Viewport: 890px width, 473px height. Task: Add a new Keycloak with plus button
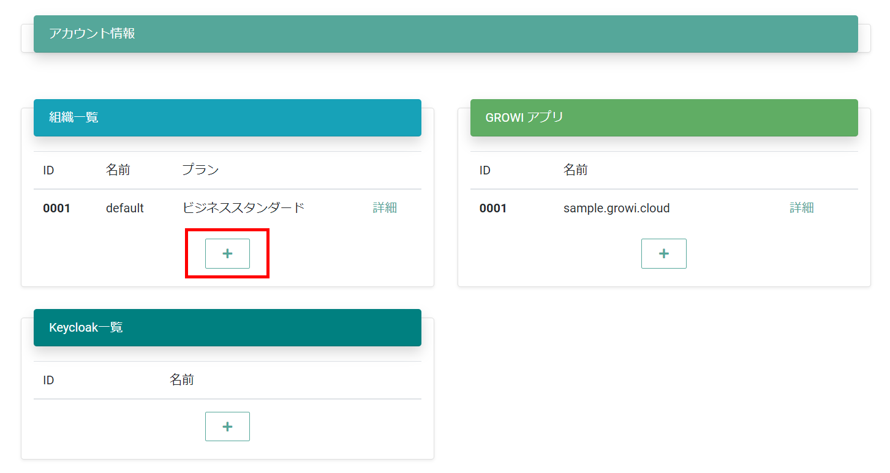click(x=227, y=426)
